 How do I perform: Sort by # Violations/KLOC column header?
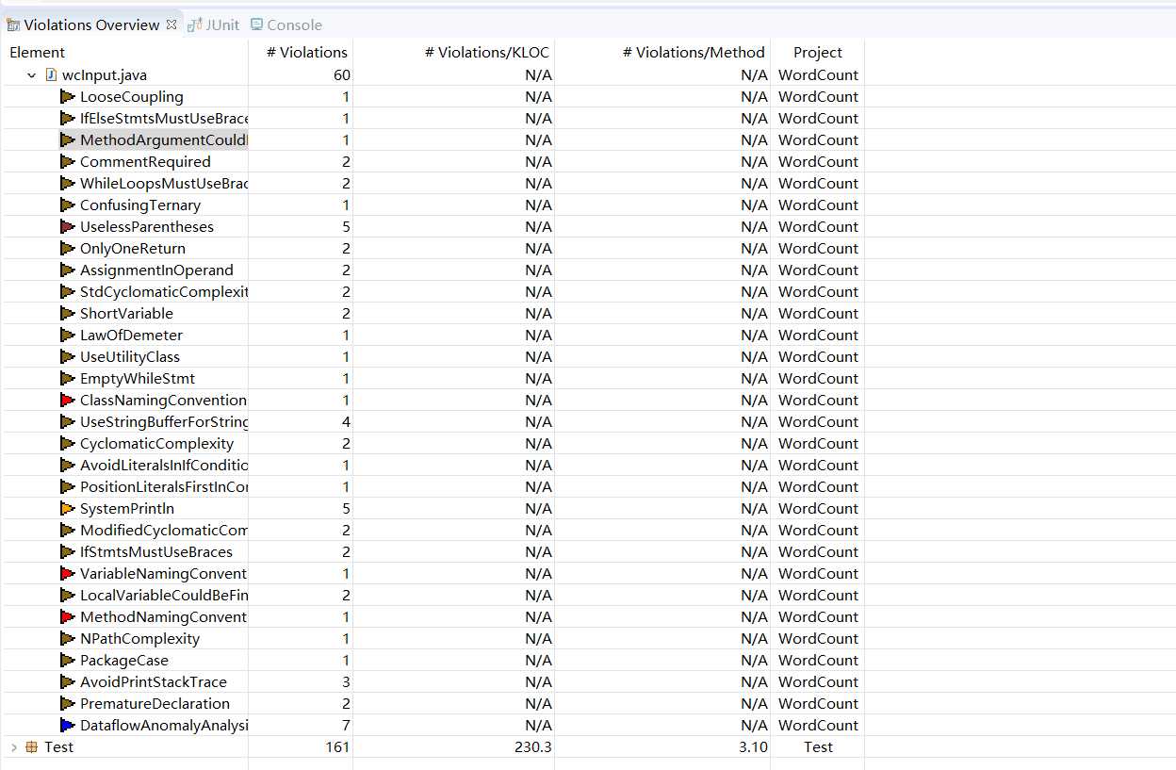486,52
